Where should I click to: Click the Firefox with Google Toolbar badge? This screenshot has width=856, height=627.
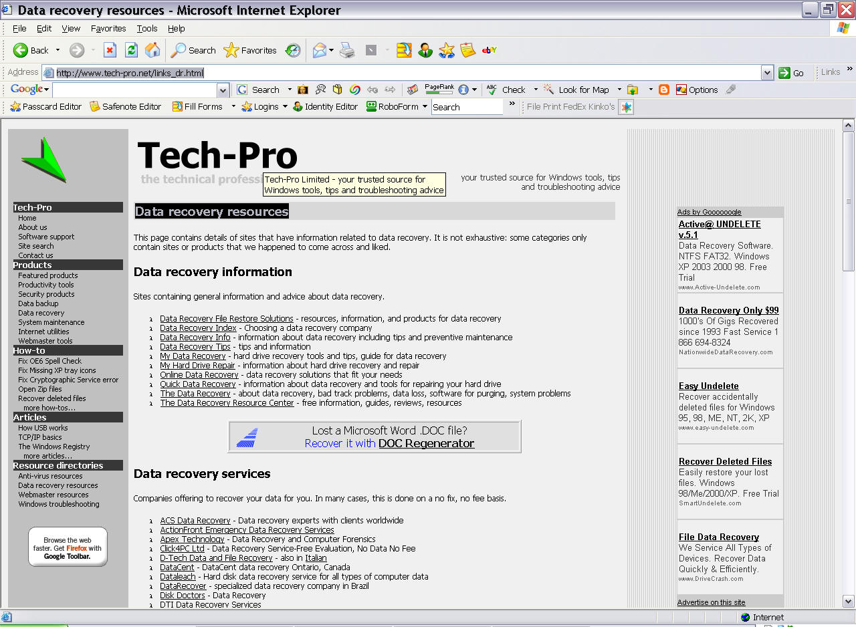68,547
